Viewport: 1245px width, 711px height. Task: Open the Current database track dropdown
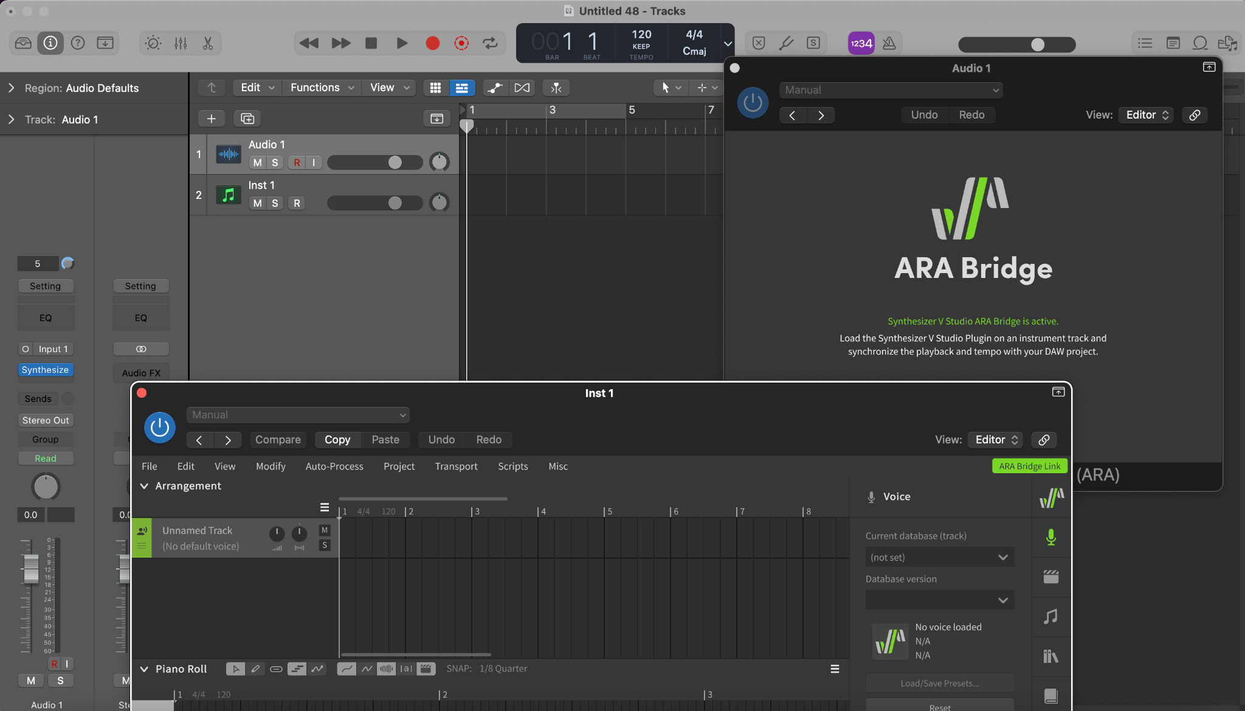939,557
